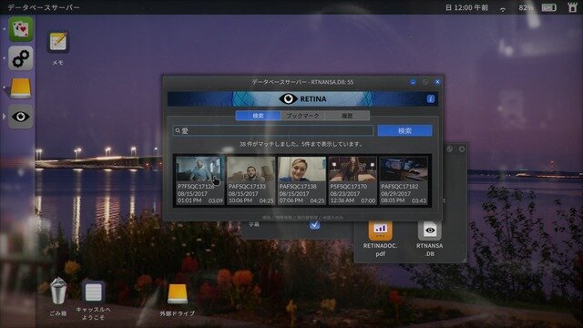Screen dimensions: 583x328
Task: Click the blue info icon in the Retina banner
Action: click(431, 99)
